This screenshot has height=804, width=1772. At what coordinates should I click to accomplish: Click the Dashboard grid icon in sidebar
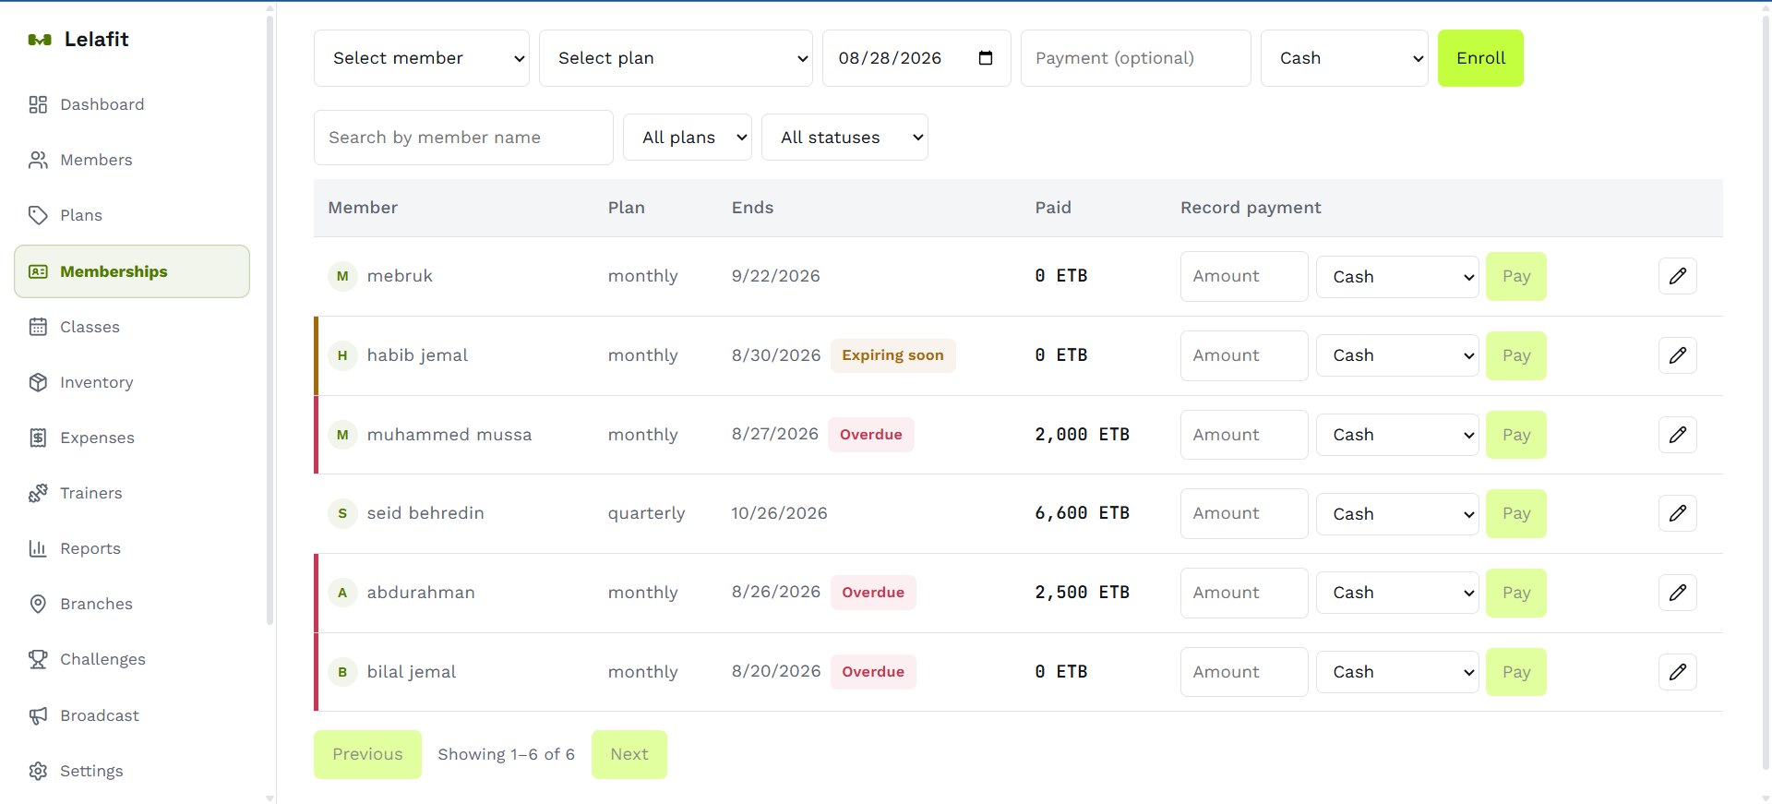tap(38, 104)
